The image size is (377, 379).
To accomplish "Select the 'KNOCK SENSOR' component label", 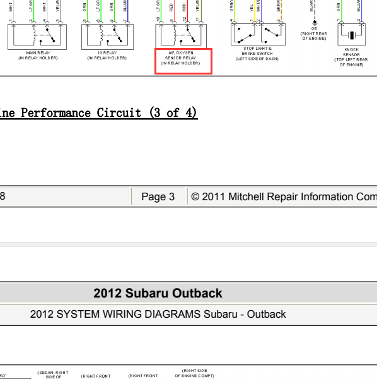I will click(351, 52).
